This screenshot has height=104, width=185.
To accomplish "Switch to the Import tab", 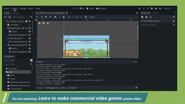I will pos(15,13).
